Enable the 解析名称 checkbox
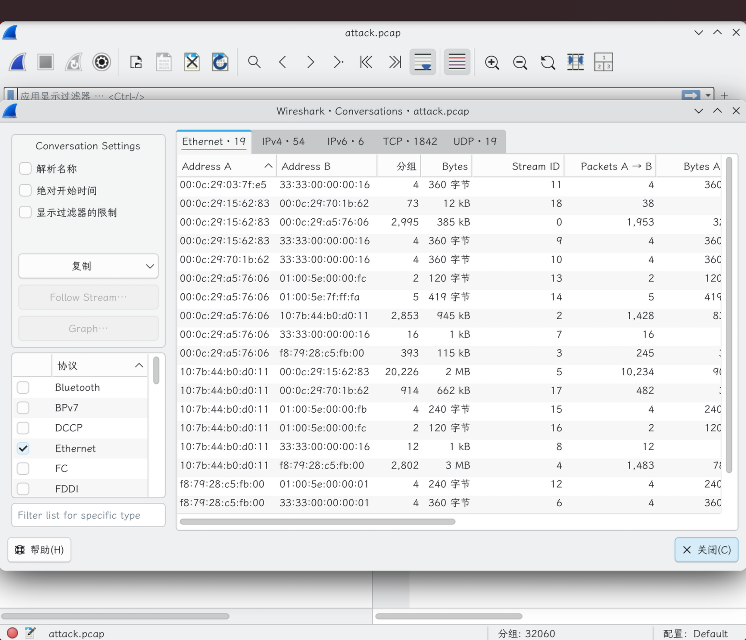The image size is (746, 640). coord(25,168)
